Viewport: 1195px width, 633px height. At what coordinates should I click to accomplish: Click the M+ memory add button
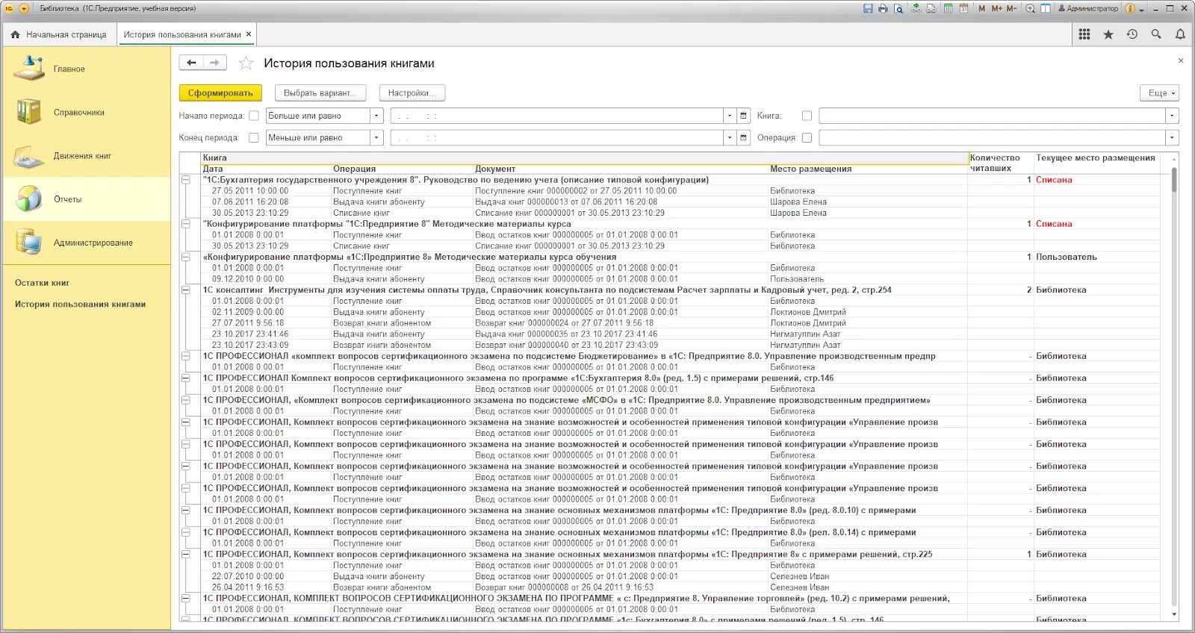(x=996, y=8)
